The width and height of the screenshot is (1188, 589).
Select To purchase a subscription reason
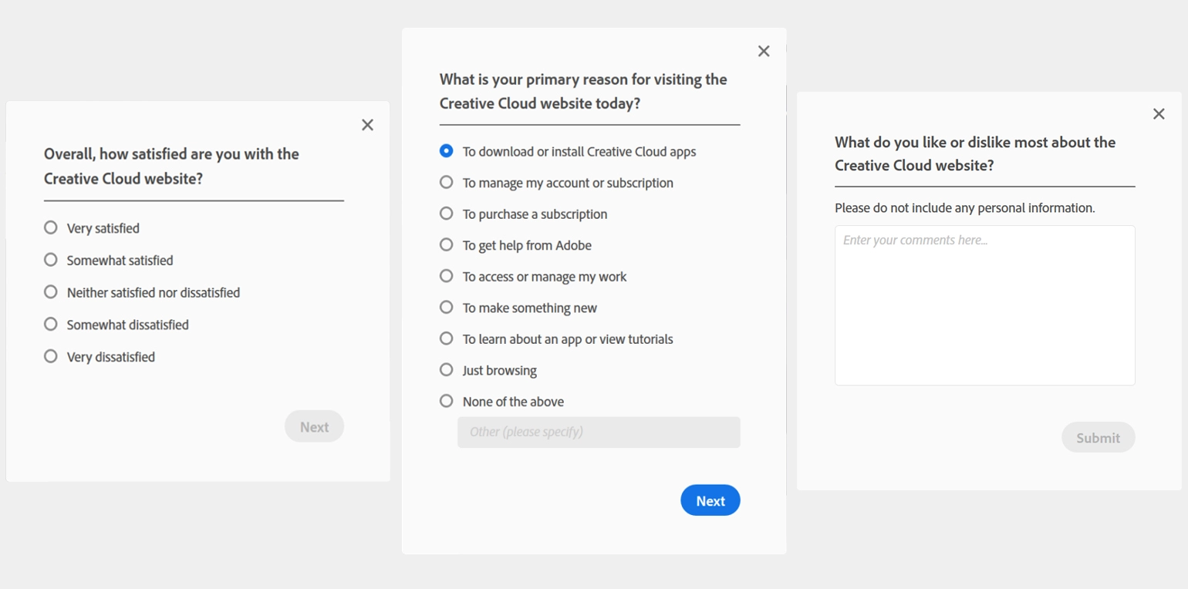pyautogui.click(x=446, y=214)
